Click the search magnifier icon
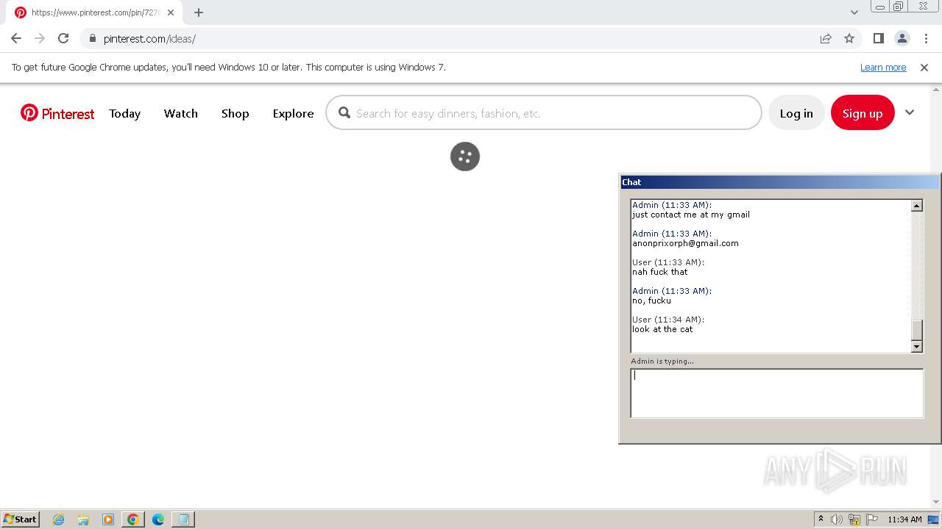The image size is (942, 529). (344, 113)
